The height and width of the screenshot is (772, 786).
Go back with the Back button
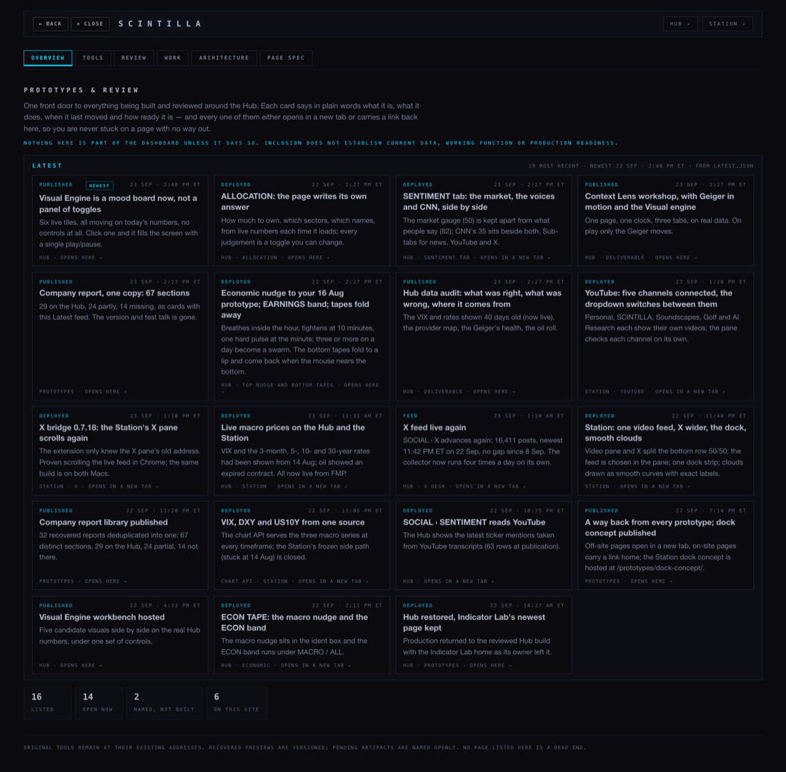[x=50, y=24]
